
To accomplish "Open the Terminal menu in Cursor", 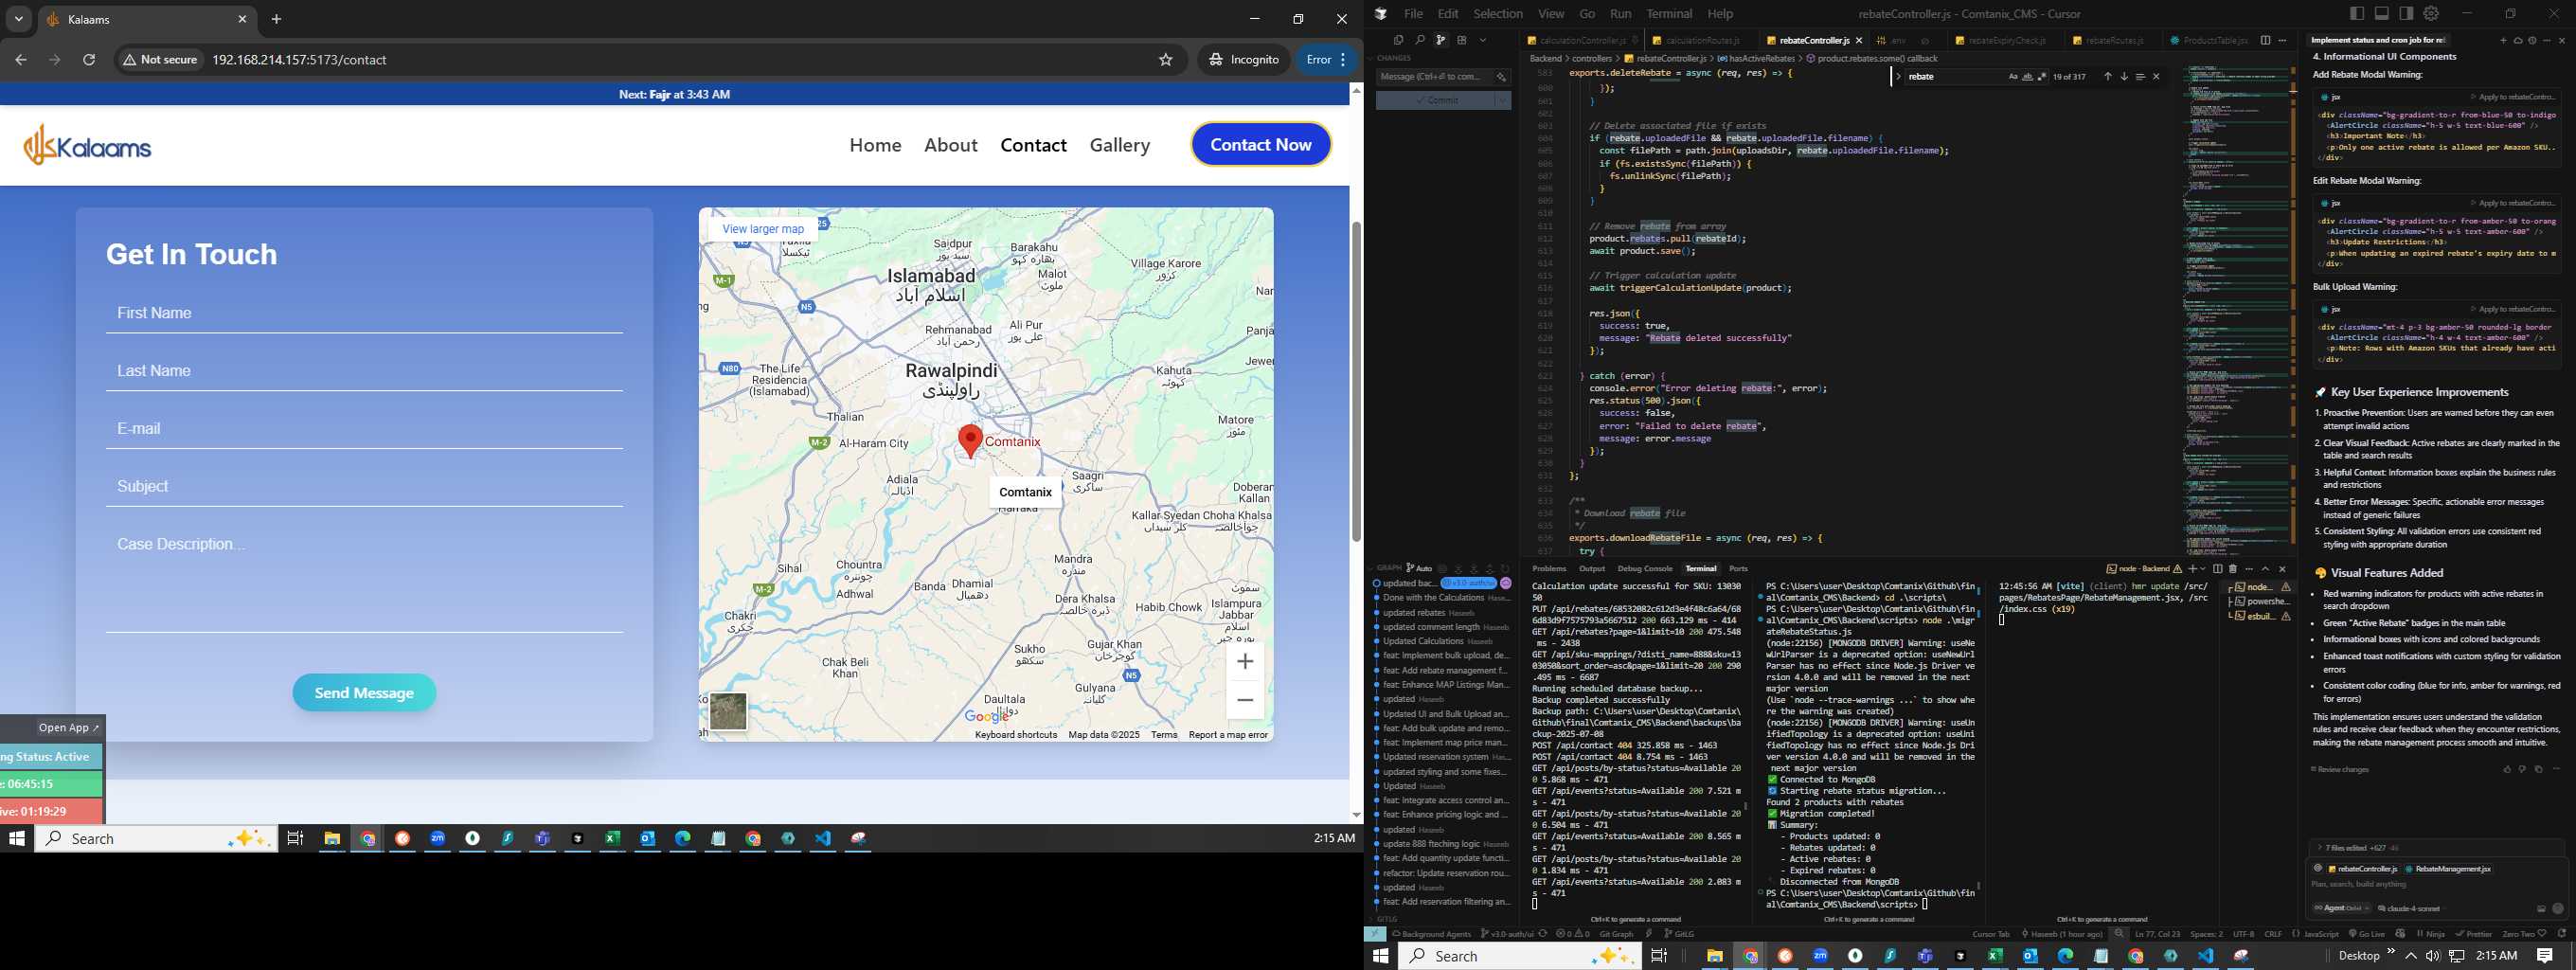I will coord(1669,14).
